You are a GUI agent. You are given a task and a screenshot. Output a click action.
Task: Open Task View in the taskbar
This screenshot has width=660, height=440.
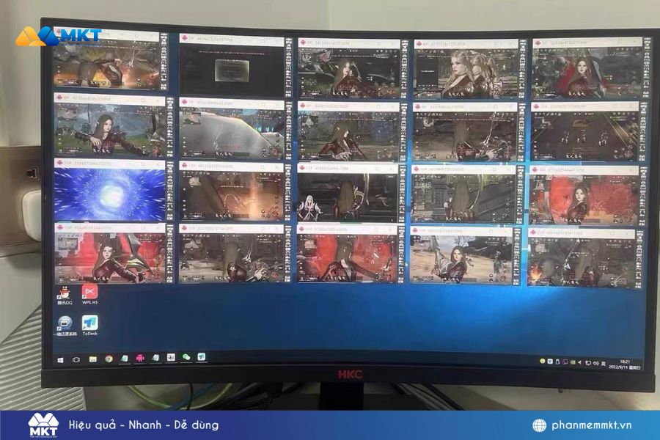pyautogui.click(x=76, y=359)
